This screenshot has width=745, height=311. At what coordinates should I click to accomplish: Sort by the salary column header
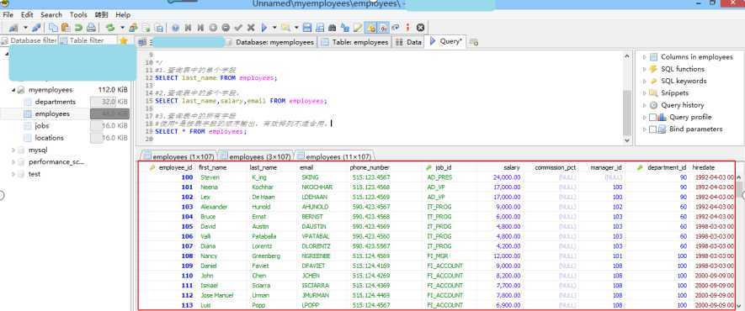point(512,168)
